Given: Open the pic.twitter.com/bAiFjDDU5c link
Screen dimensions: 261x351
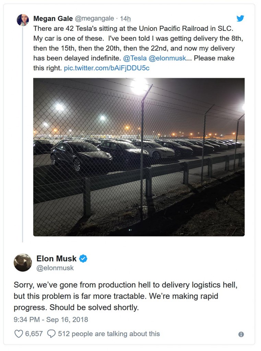Looking at the screenshot, I should [107, 68].
